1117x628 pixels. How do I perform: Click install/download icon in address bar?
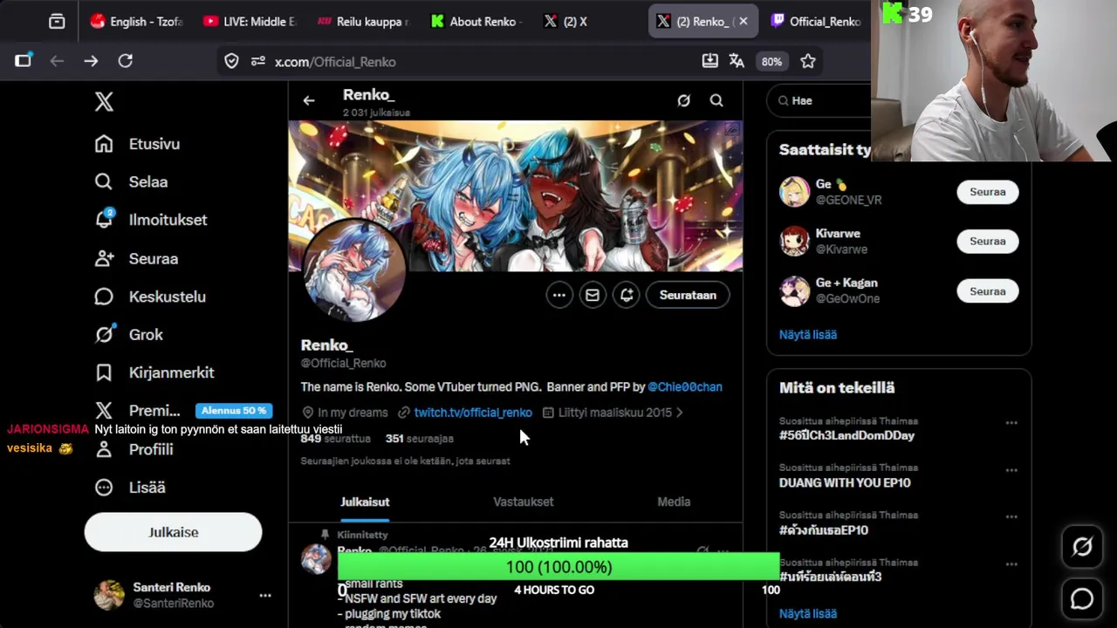tap(710, 61)
